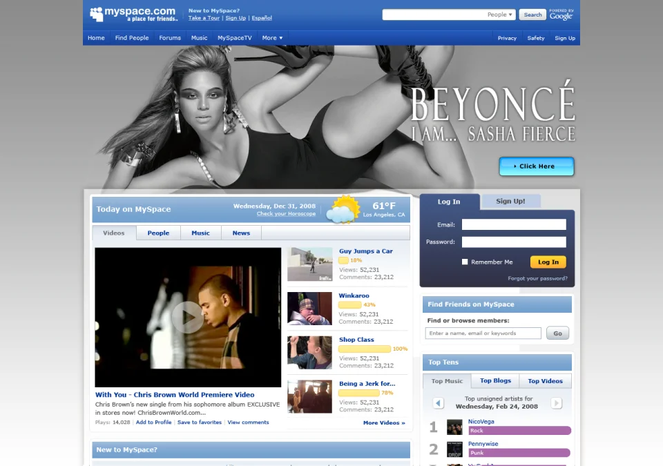Open the Shop Class title link

pos(356,340)
